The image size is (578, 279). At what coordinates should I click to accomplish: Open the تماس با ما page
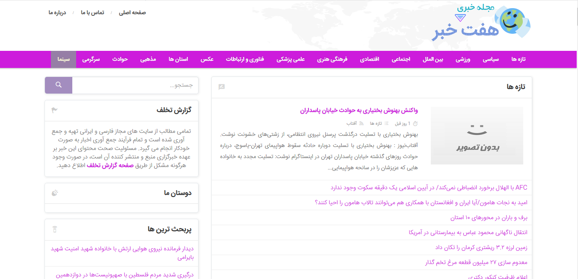pyautogui.click(x=92, y=12)
